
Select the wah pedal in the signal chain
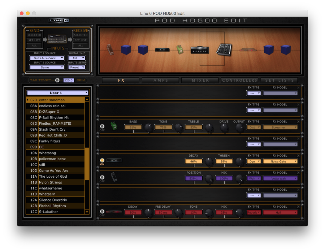pyautogui.click(x=110, y=50)
